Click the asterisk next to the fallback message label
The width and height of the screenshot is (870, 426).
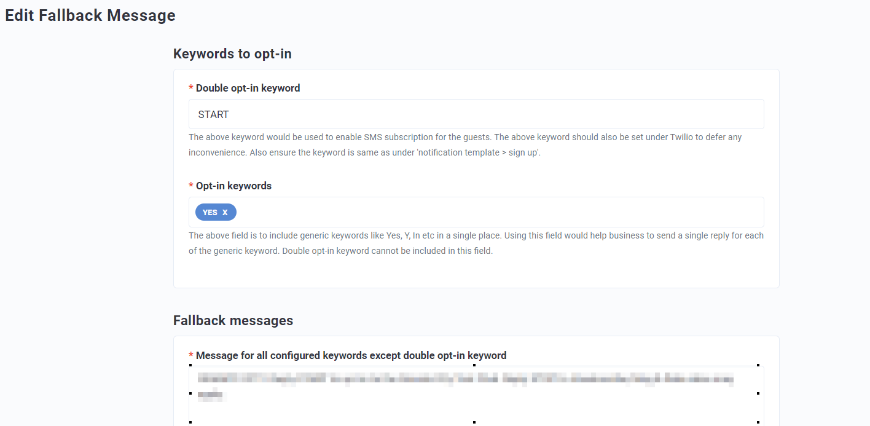(191, 355)
